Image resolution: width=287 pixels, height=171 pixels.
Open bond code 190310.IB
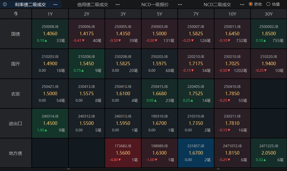(159, 116)
